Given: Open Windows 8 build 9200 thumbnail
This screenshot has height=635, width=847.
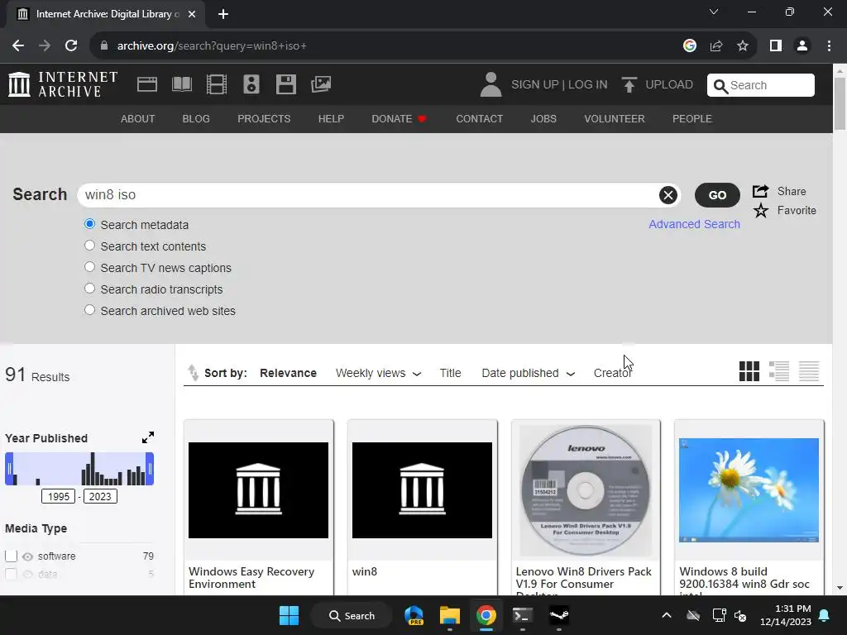Looking at the screenshot, I should tap(749, 490).
